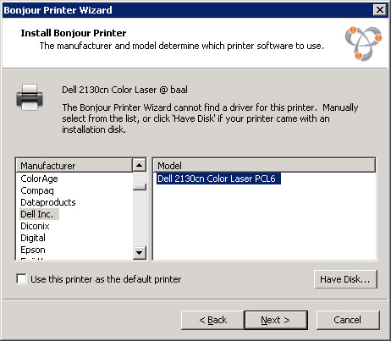The width and height of the screenshot is (391, 341).
Task: Select Dell 2130cn Color Laser PCL6 model
Action: coord(218,179)
